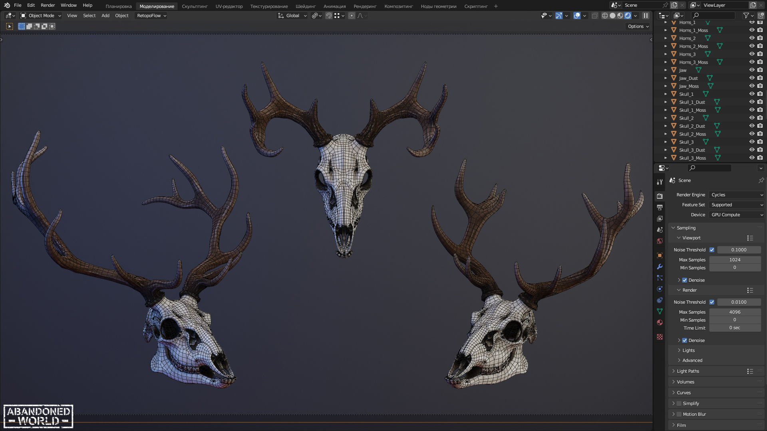Open the Device GPU Compute dropdown
The height and width of the screenshot is (431, 767).
737,215
